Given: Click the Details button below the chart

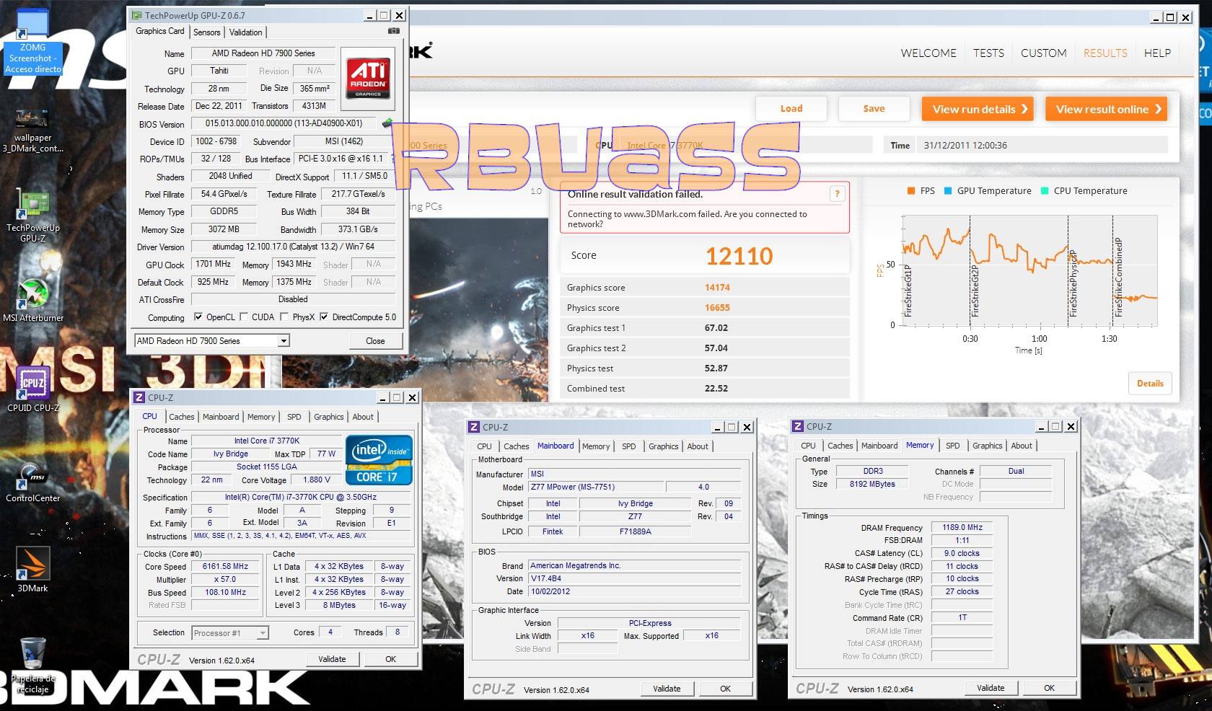Looking at the screenshot, I should click(1150, 384).
